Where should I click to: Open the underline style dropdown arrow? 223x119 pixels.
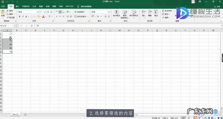29,17
